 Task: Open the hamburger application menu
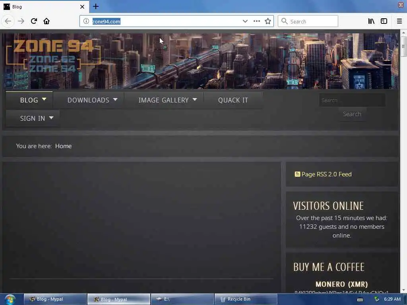[x=399, y=21]
